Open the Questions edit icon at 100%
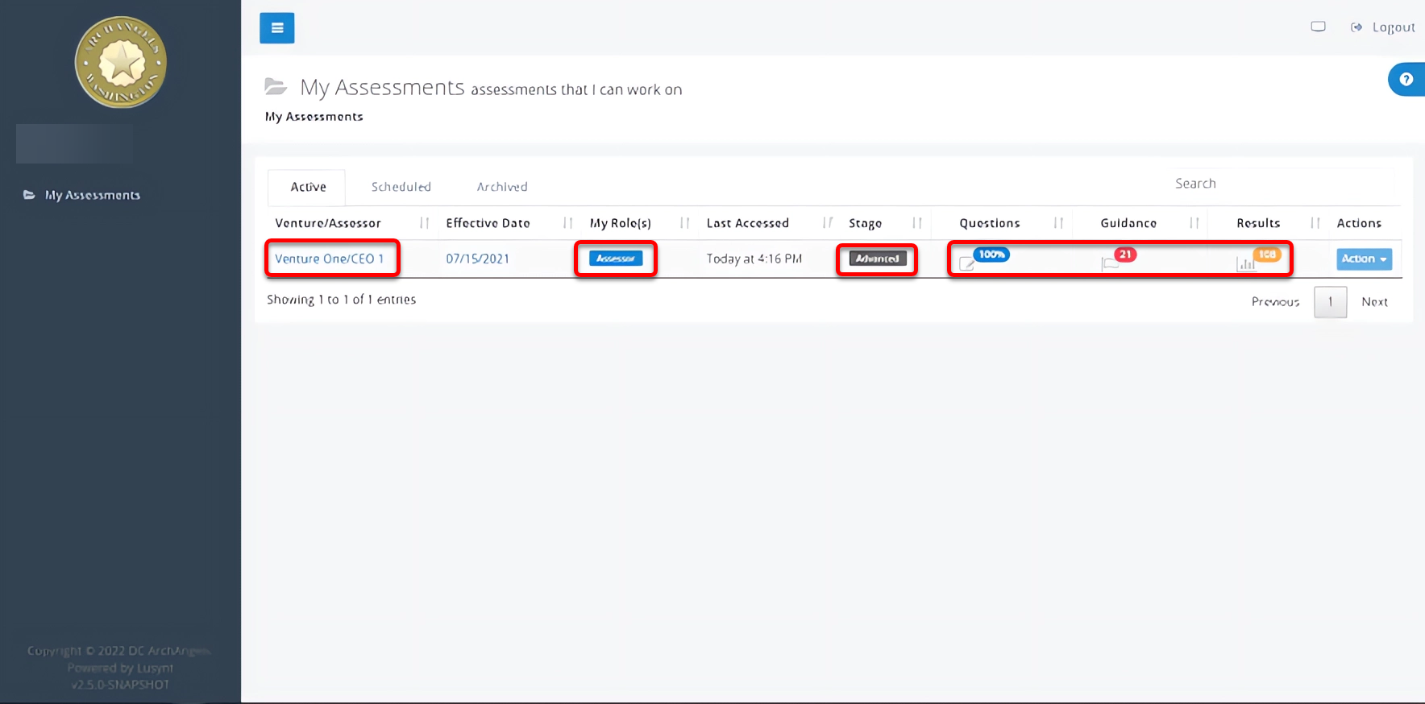 pos(967,263)
